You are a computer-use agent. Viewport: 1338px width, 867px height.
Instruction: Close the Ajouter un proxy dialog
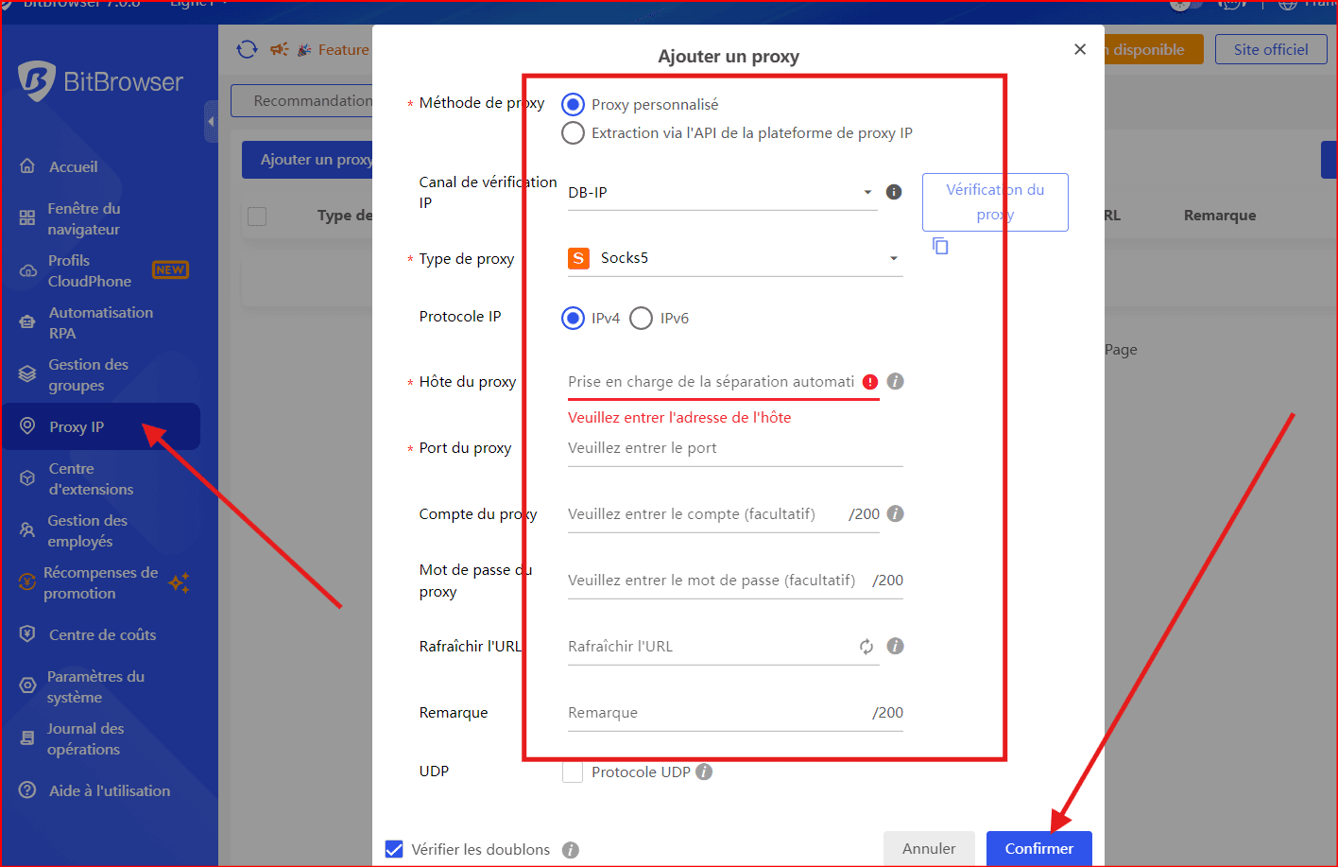coord(1080,49)
